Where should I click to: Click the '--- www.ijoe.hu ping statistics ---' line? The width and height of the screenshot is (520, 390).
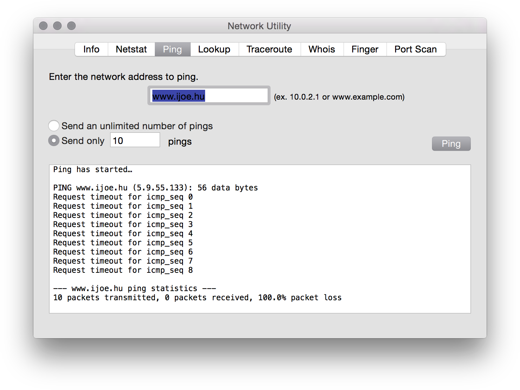(x=135, y=289)
